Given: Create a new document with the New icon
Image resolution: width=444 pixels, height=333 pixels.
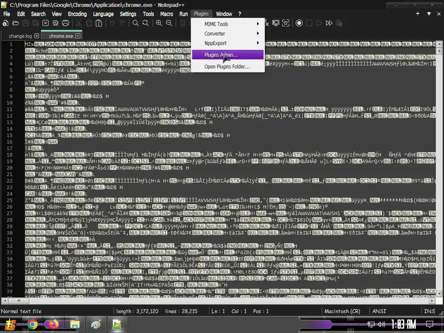Looking at the screenshot, I should [x=5, y=23].
